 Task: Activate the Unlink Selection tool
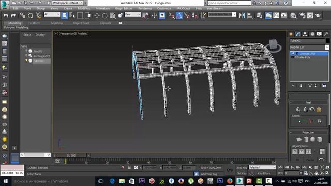coord(31,16)
